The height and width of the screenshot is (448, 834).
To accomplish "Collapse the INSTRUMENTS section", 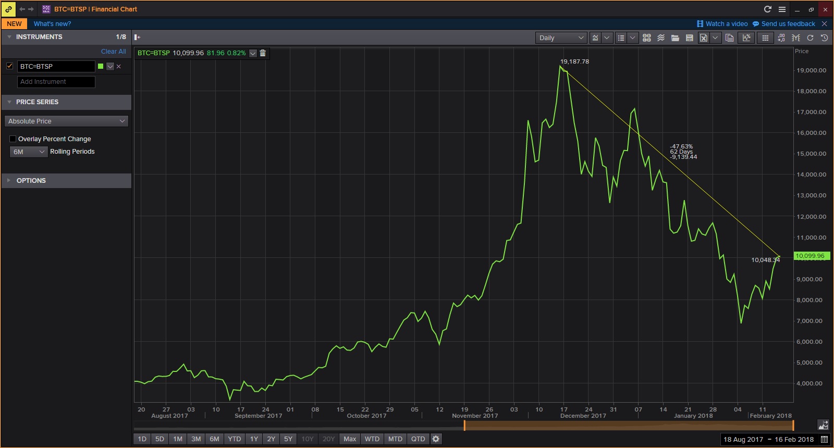I will click(x=9, y=37).
